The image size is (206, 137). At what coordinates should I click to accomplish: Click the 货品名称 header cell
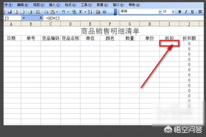pos(70,38)
